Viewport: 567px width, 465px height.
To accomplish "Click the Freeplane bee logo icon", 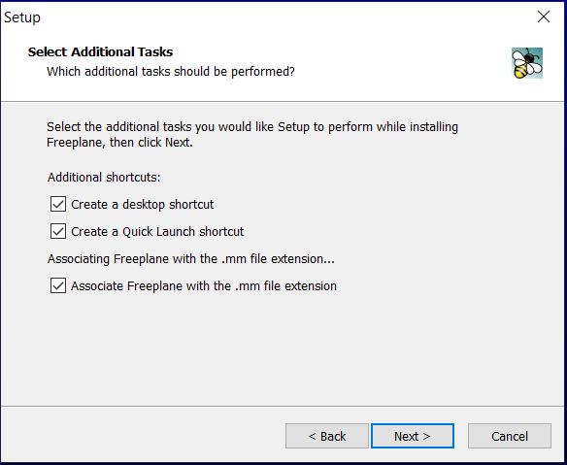I will coord(527,63).
